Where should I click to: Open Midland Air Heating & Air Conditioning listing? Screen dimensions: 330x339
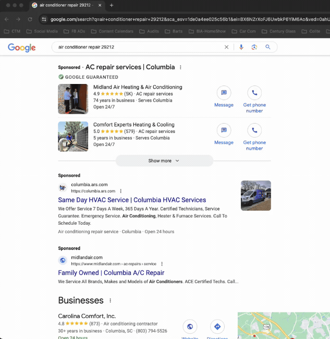(138, 87)
